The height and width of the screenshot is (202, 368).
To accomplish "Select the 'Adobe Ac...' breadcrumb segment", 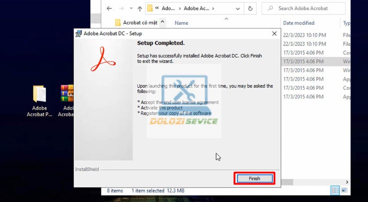I will (x=197, y=9).
